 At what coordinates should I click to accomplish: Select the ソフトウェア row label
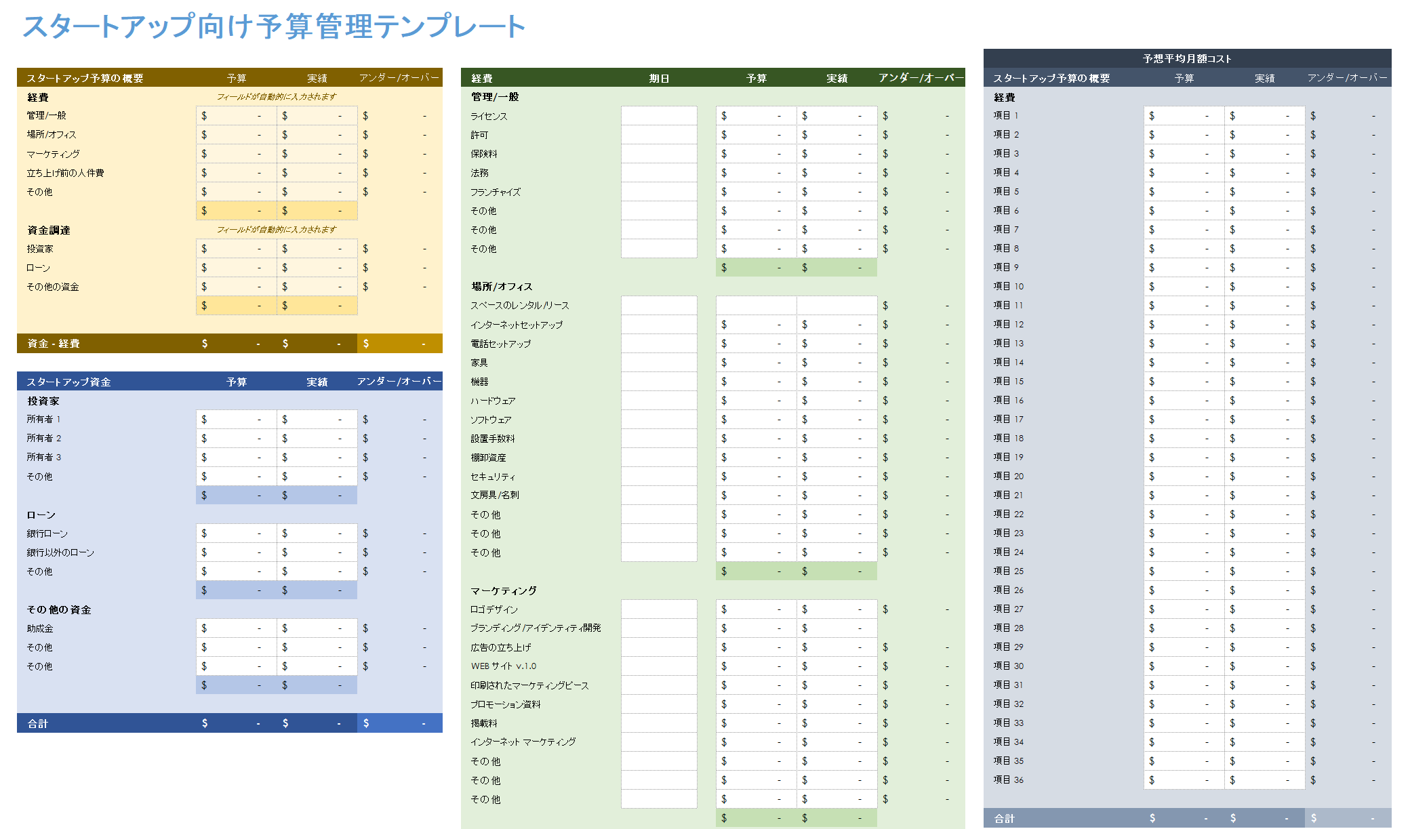point(491,420)
